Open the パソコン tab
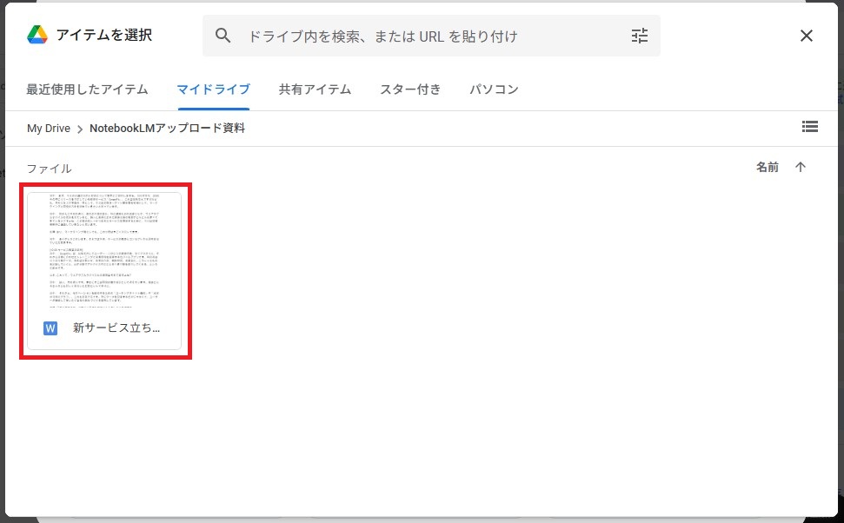The image size is (844, 523). tap(494, 89)
